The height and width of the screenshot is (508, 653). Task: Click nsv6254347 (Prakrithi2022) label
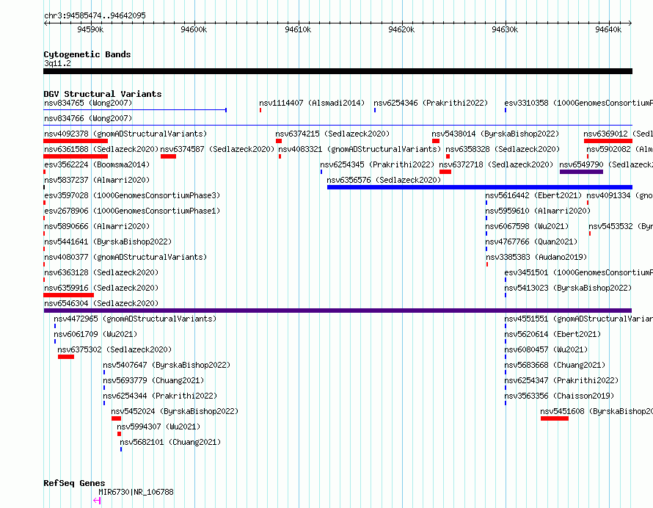click(x=561, y=380)
